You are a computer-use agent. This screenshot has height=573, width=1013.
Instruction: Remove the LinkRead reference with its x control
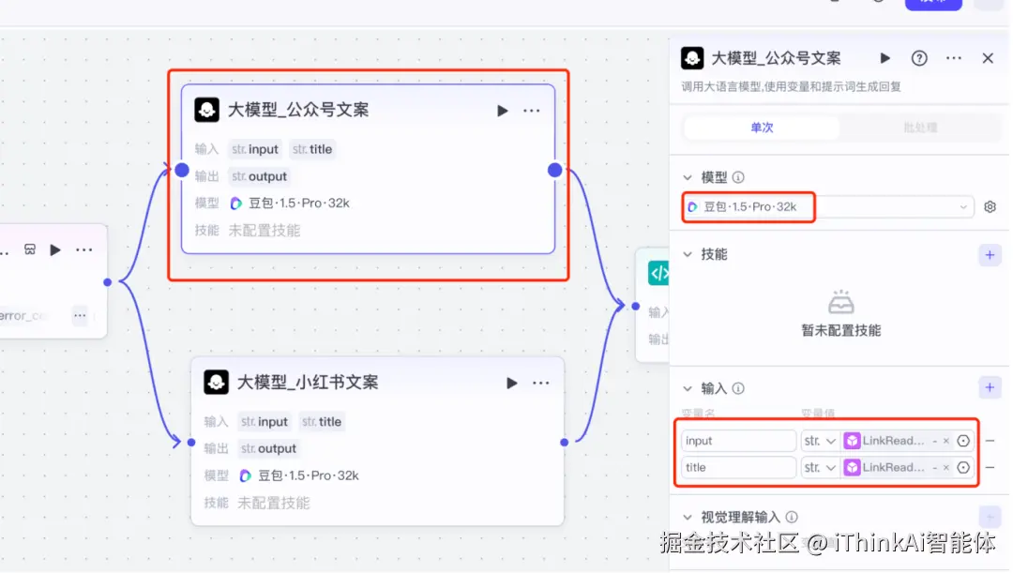[x=945, y=440]
